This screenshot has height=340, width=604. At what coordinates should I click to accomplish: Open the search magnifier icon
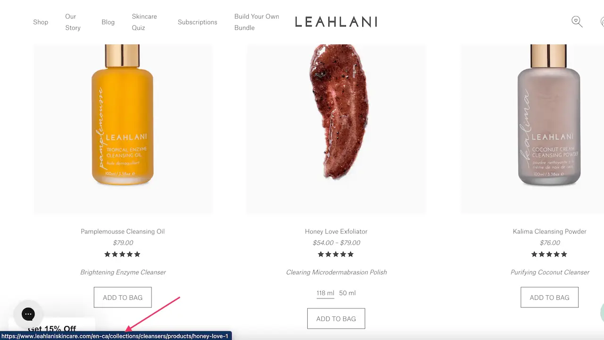coord(577,22)
